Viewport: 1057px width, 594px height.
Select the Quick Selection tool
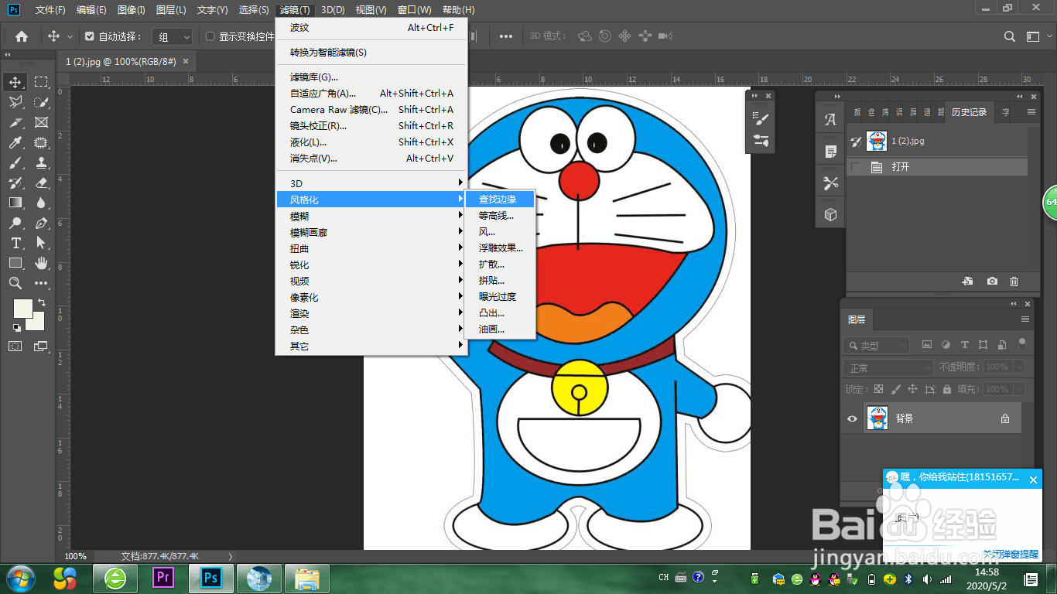(x=41, y=102)
